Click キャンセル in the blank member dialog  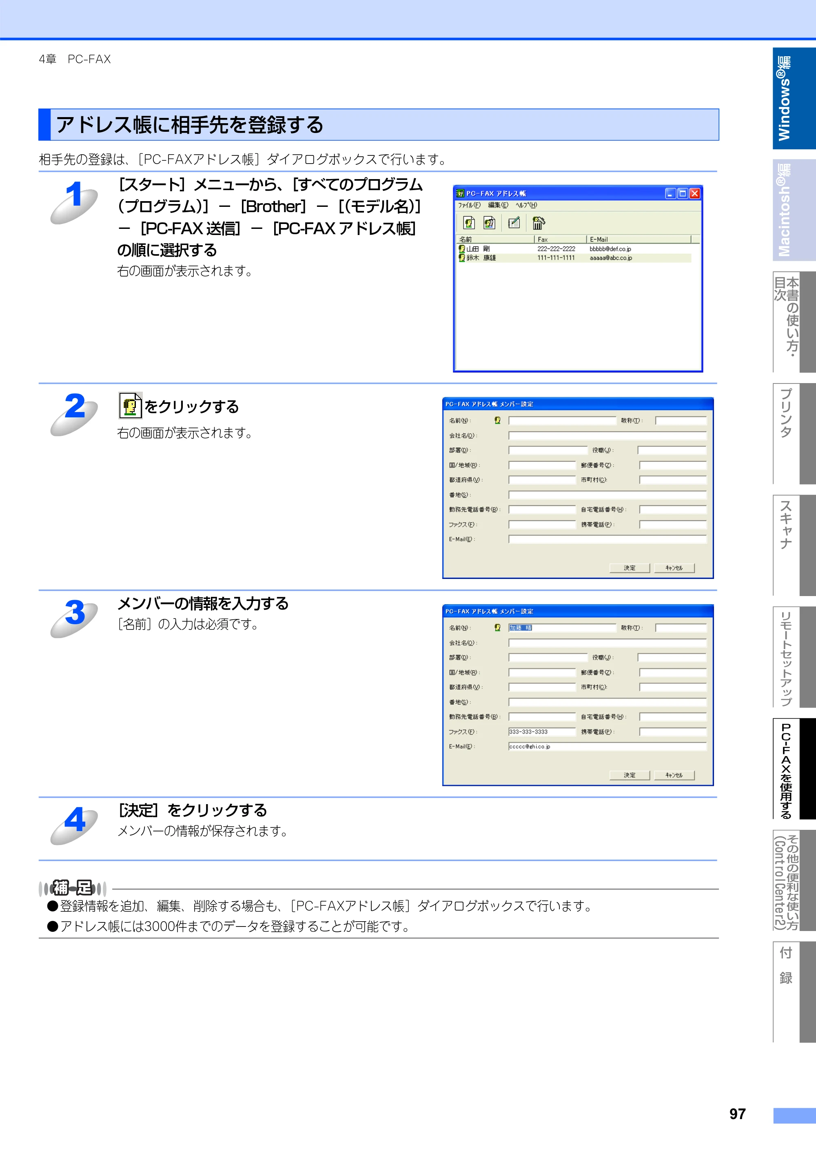point(674,568)
